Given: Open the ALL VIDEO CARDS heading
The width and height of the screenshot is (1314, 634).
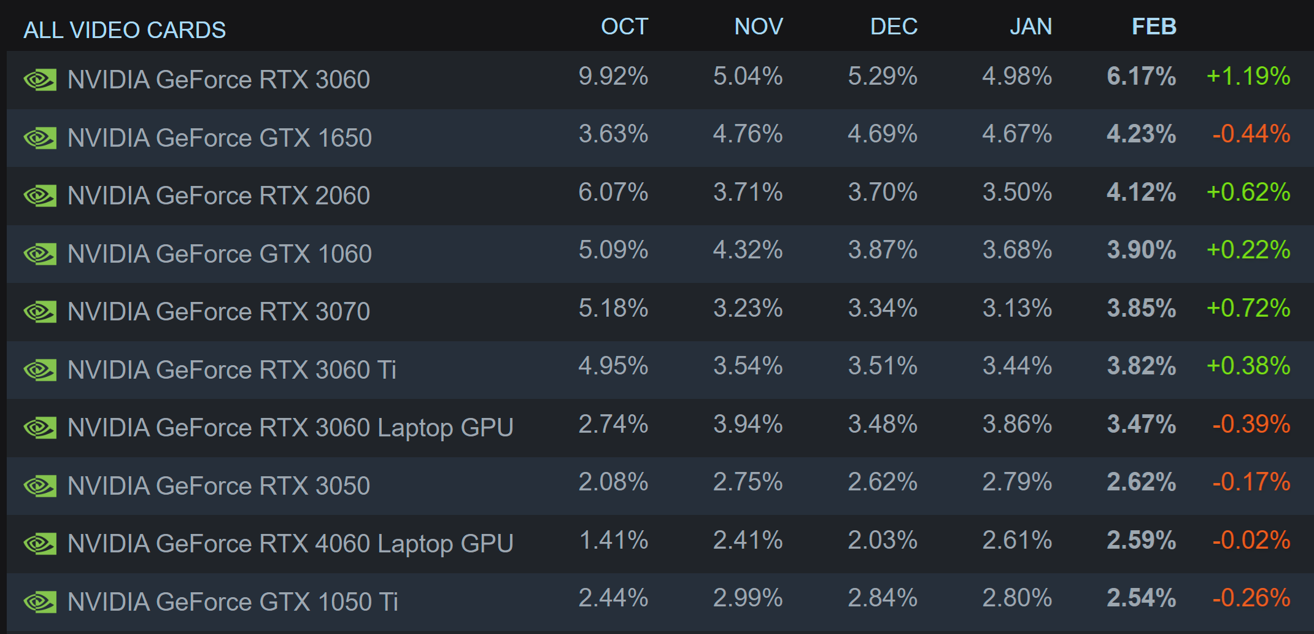Looking at the screenshot, I should (x=125, y=30).
